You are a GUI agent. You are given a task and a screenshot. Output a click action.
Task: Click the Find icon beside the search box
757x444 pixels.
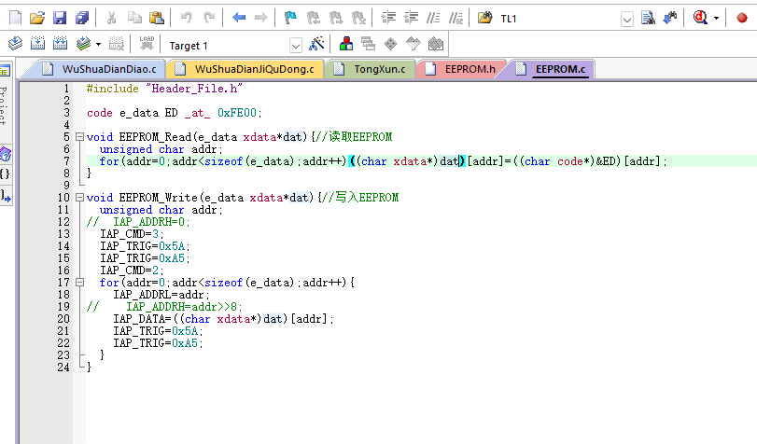point(648,19)
